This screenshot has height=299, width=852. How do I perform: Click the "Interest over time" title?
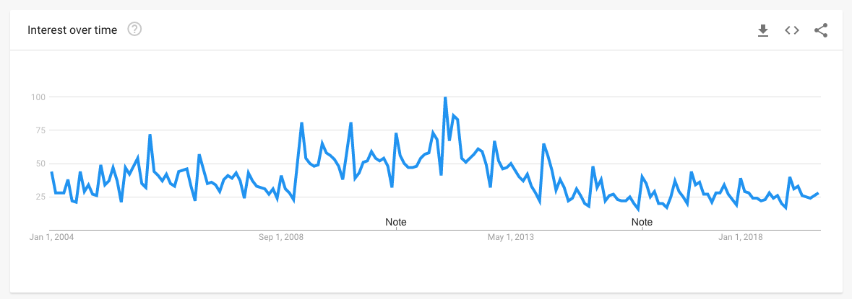(x=72, y=30)
